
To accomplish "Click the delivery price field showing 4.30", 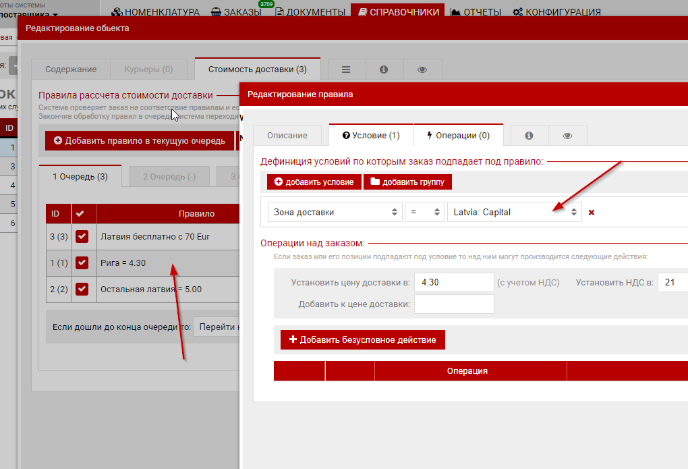I will click(x=454, y=283).
